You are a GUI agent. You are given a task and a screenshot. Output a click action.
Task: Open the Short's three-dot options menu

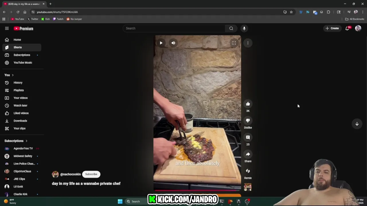point(248,43)
